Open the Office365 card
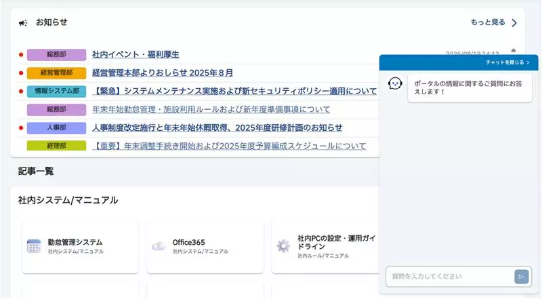542x299 pixels. 205,246
